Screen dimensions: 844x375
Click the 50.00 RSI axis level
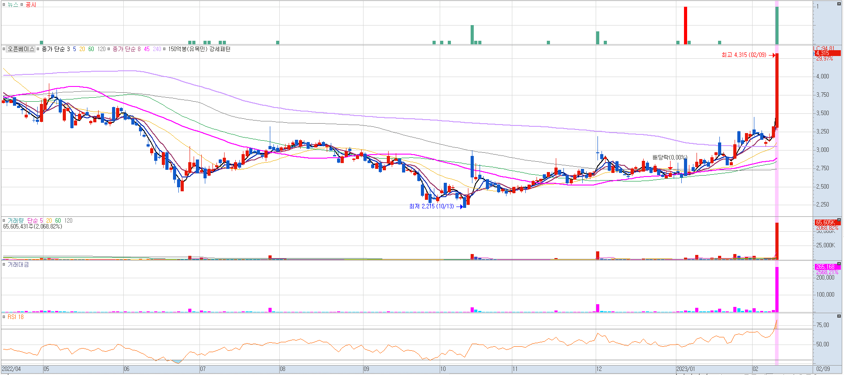822,345
